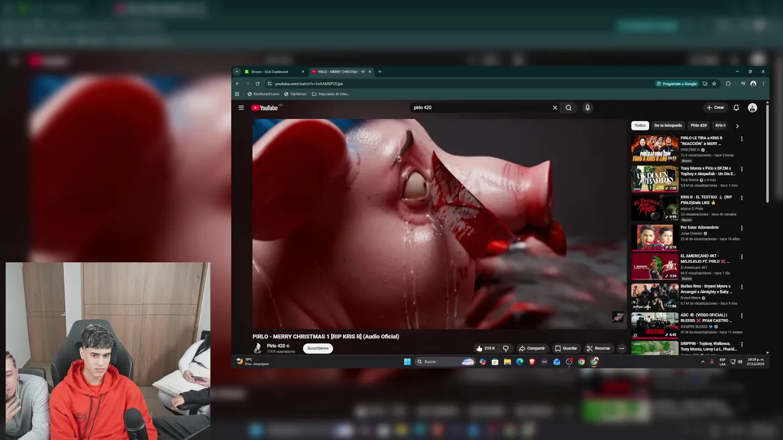This screenshot has height=440, width=783.
Task: Open Pirlo 420 channel avatar
Action: [258, 348]
